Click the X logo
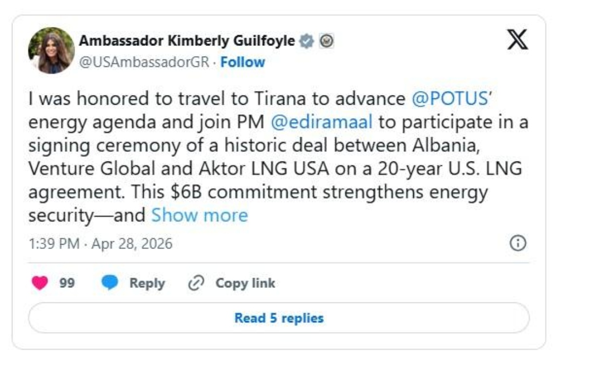 point(517,41)
